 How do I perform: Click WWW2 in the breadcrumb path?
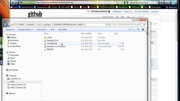tap(21, 25)
